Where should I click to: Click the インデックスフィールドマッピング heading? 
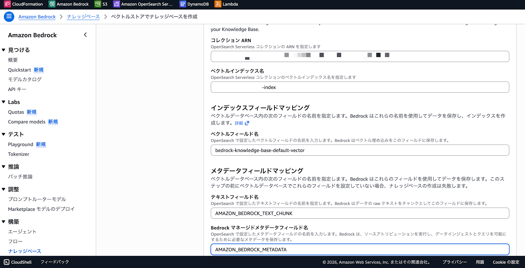(x=260, y=108)
